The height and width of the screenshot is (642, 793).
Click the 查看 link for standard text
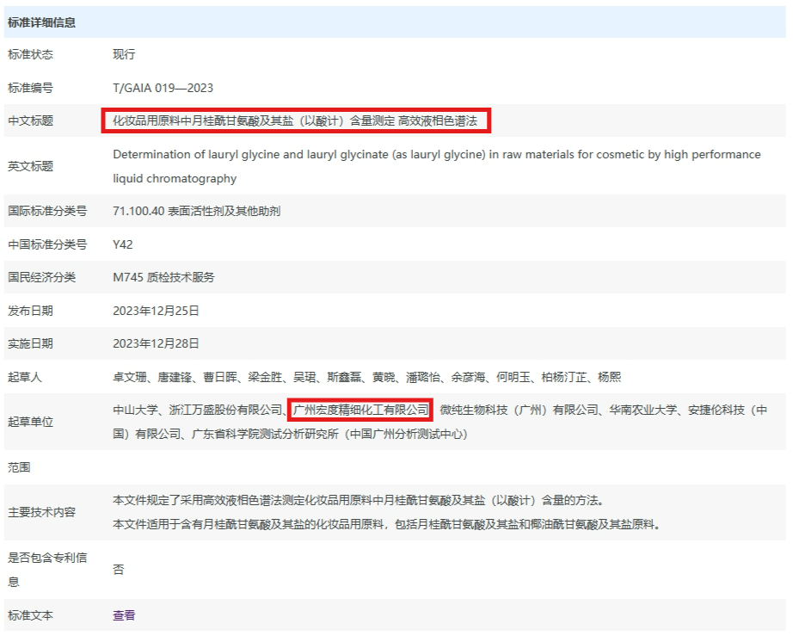[x=124, y=615]
